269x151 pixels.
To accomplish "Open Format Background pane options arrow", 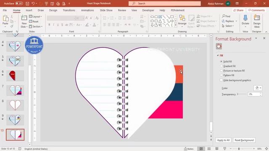I will tap(256, 38).
